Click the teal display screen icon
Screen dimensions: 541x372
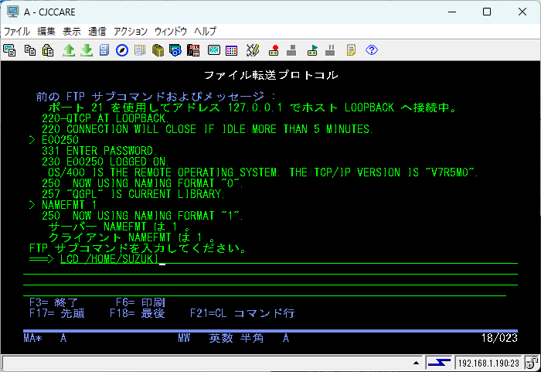pos(214,50)
